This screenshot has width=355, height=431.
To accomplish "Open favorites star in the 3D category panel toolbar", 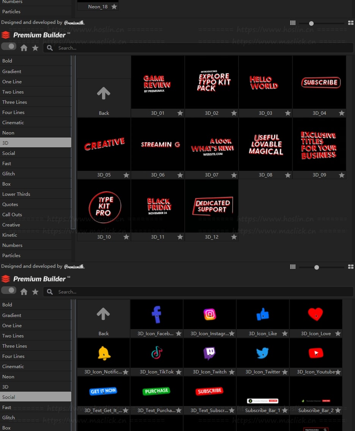I will tap(35, 48).
